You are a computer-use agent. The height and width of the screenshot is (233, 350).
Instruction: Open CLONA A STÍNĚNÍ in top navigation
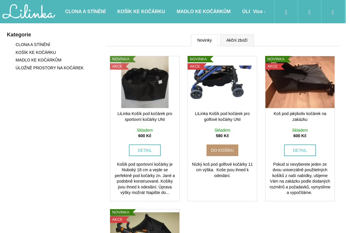pyautogui.click(x=85, y=12)
